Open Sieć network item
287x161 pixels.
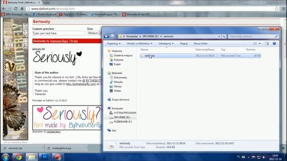[113, 130]
